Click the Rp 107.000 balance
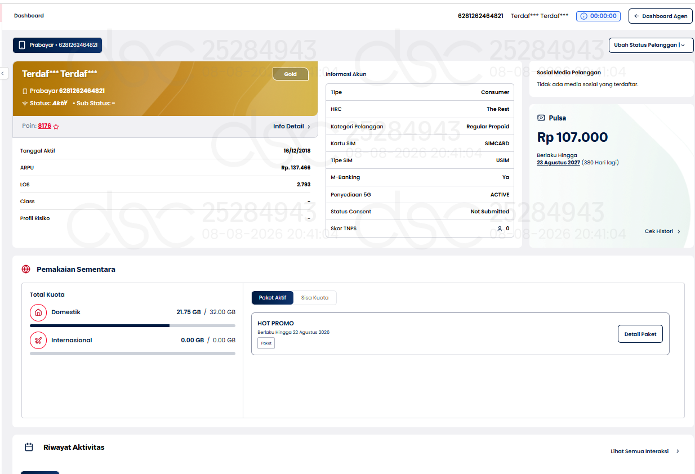 [572, 137]
